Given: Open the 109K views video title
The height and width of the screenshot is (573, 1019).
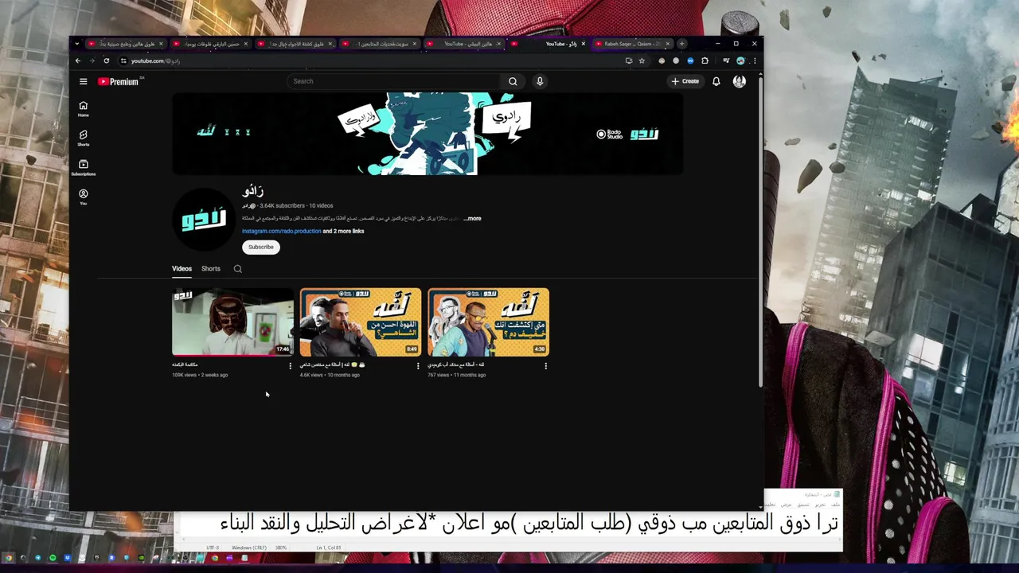Looking at the screenshot, I should tap(185, 364).
